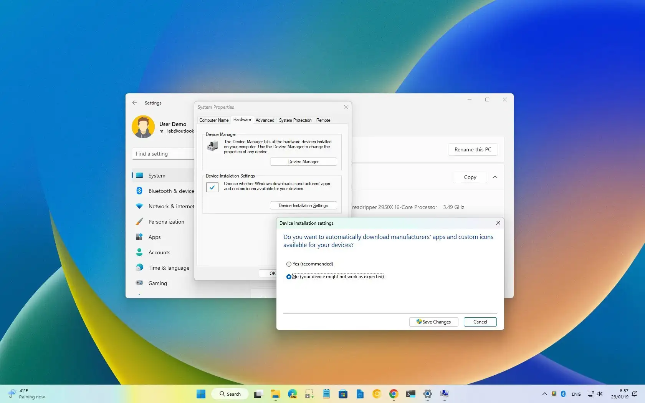Click the Personalization brush icon
The width and height of the screenshot is (645, 403).
click(x=140, y=222)
